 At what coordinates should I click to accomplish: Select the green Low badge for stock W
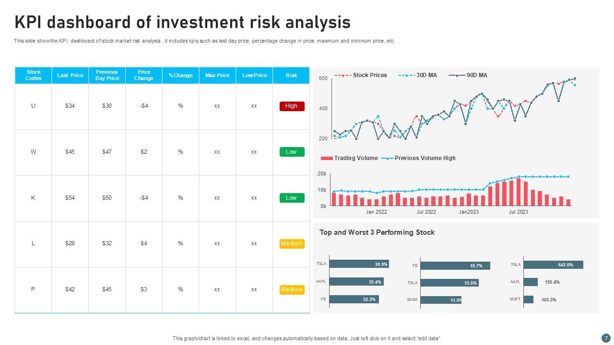(x=292, y=152)
